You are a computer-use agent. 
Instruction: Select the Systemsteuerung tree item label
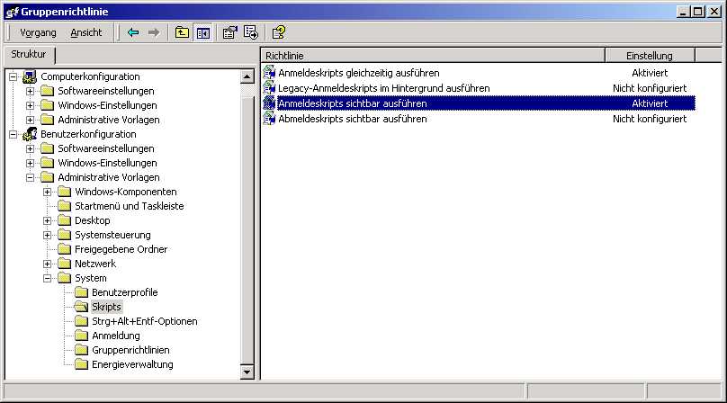112,235
